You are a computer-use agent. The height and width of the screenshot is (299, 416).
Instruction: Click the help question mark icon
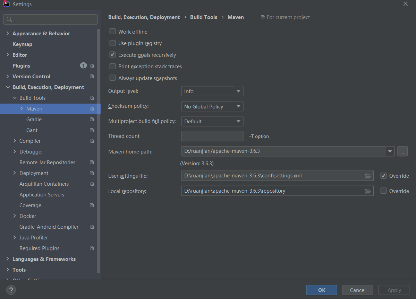pos(11,290)
